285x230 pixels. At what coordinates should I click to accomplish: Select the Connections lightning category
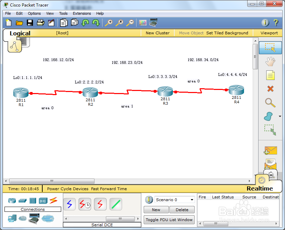pos(53,200)
